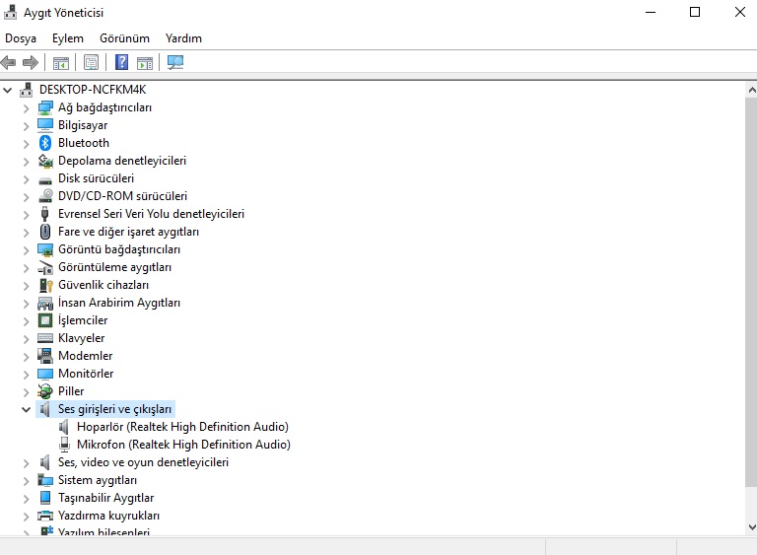Collapse Ses girişleri ve çıkışları node

27,409
